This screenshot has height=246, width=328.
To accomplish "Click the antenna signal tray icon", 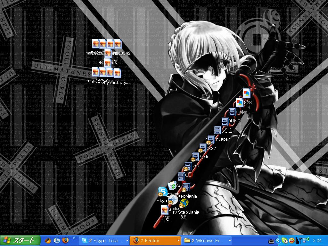I will point(299,241).
